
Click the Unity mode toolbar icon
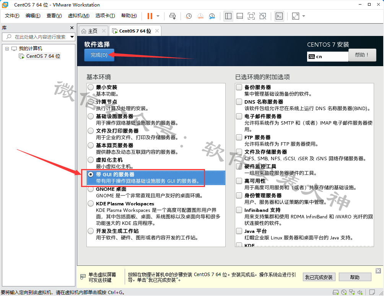coord(263,16)
